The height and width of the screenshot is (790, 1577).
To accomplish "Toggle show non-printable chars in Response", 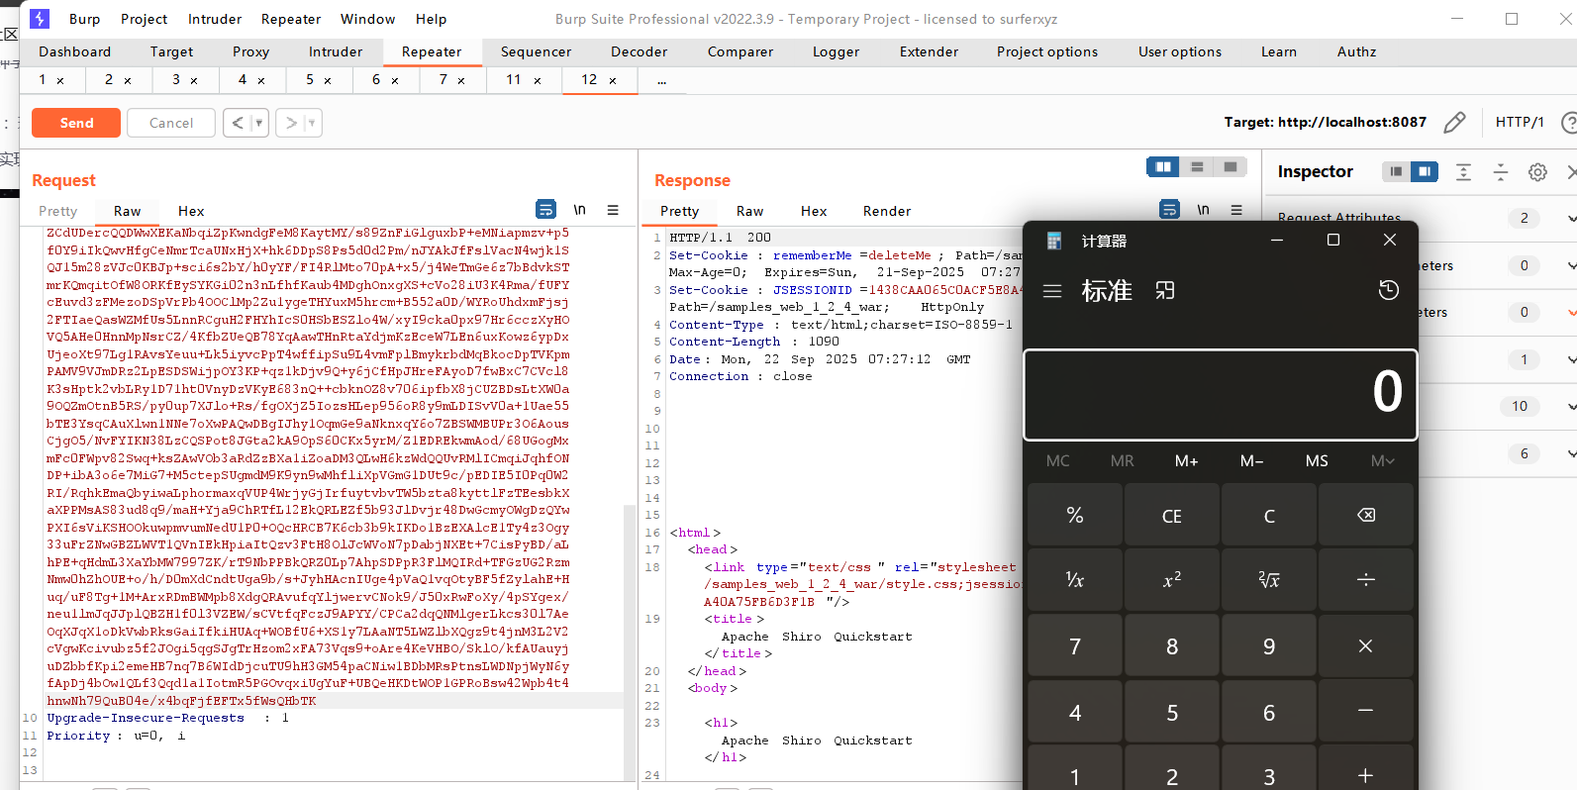I will (x=1203, y=210).
